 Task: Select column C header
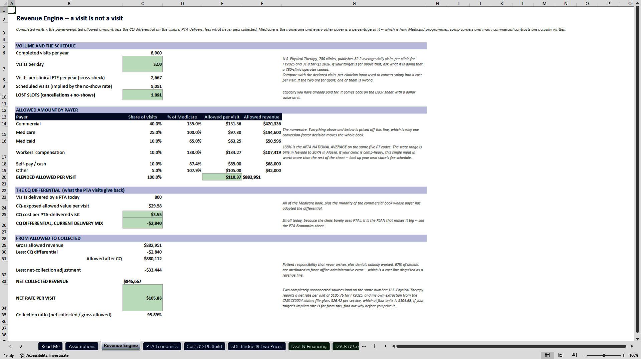click(143, 3)
